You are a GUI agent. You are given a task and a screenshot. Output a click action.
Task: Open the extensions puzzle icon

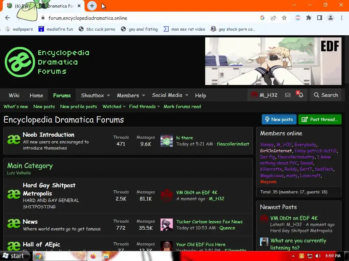click(x=308, y=18)
